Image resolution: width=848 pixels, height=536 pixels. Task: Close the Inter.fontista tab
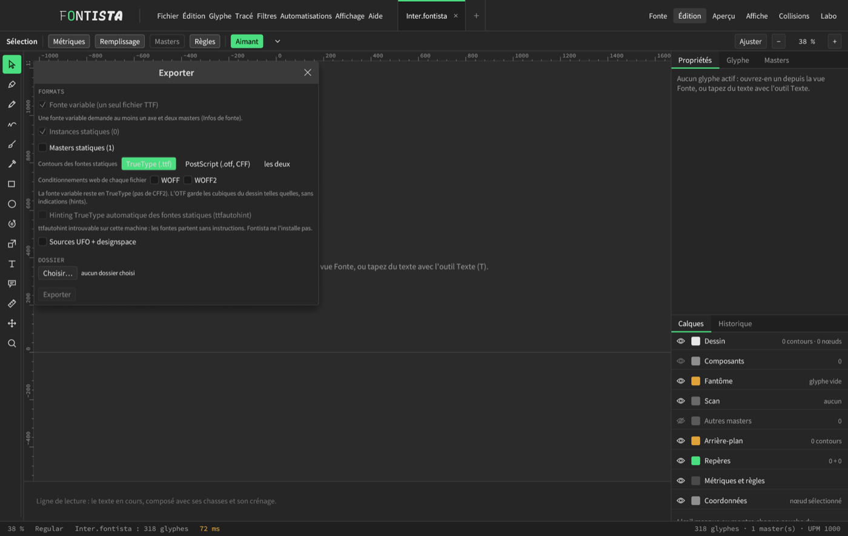455,16
